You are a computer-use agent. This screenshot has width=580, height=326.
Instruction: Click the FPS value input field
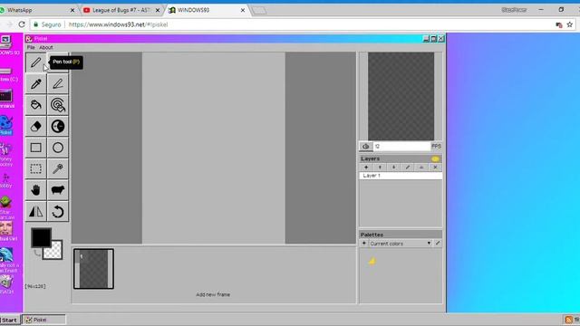point(401,147)
